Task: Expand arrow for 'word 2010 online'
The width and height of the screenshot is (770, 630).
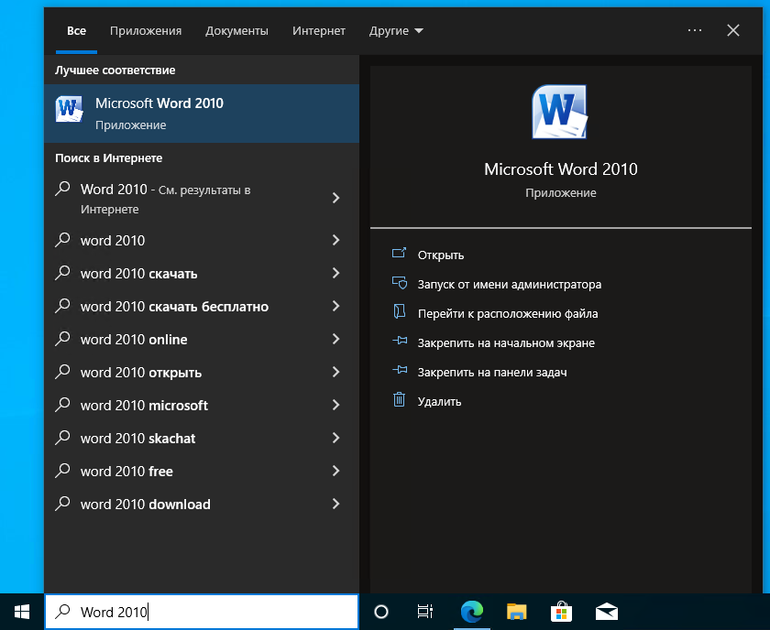Action: tap(335, 339)
